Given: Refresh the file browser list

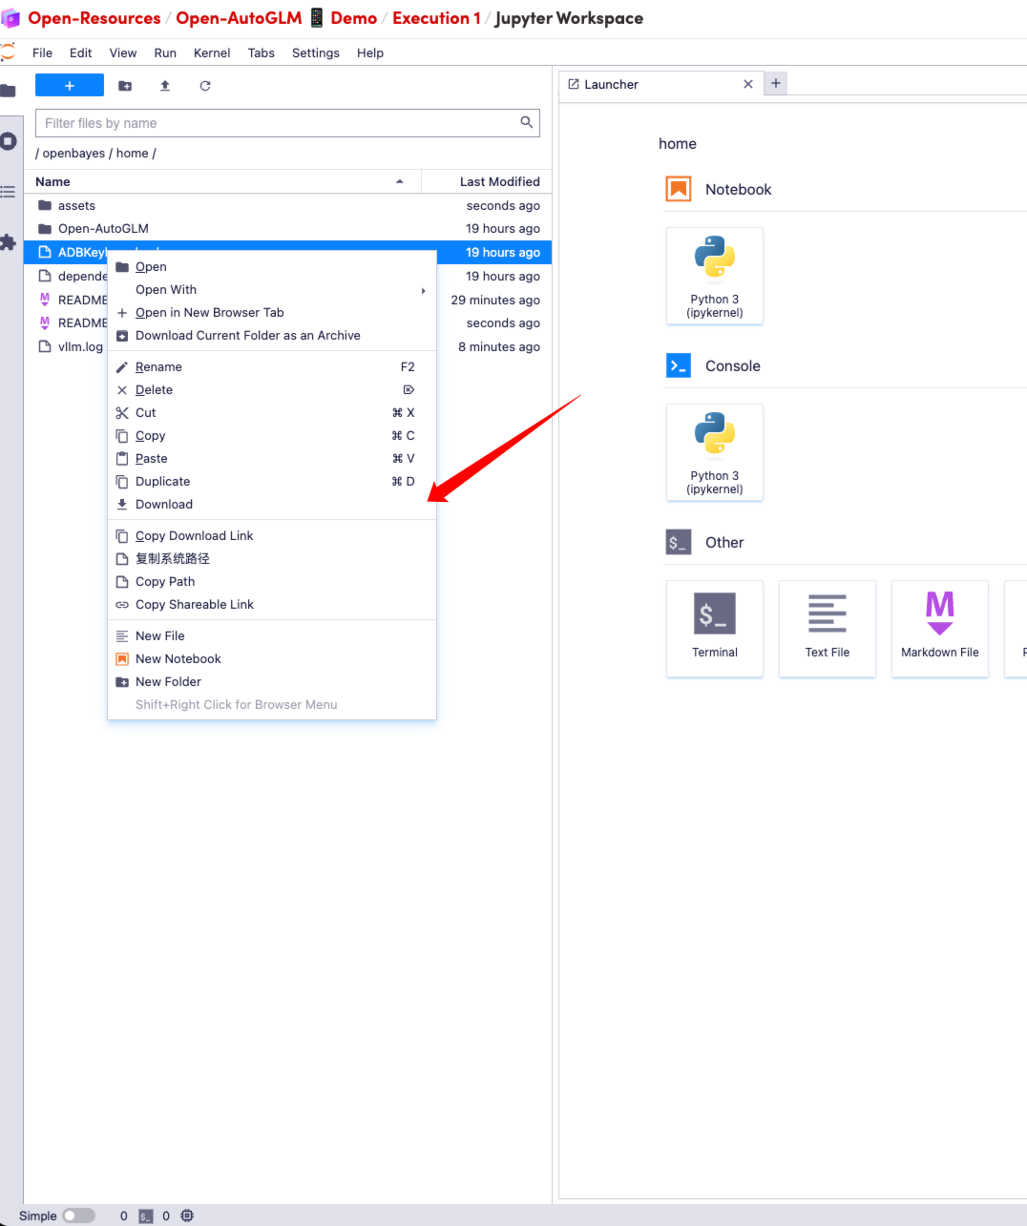Looking at the screenshot, I should [204, 86].
